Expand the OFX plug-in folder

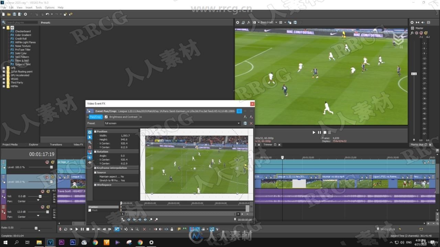tap(4, 68)
